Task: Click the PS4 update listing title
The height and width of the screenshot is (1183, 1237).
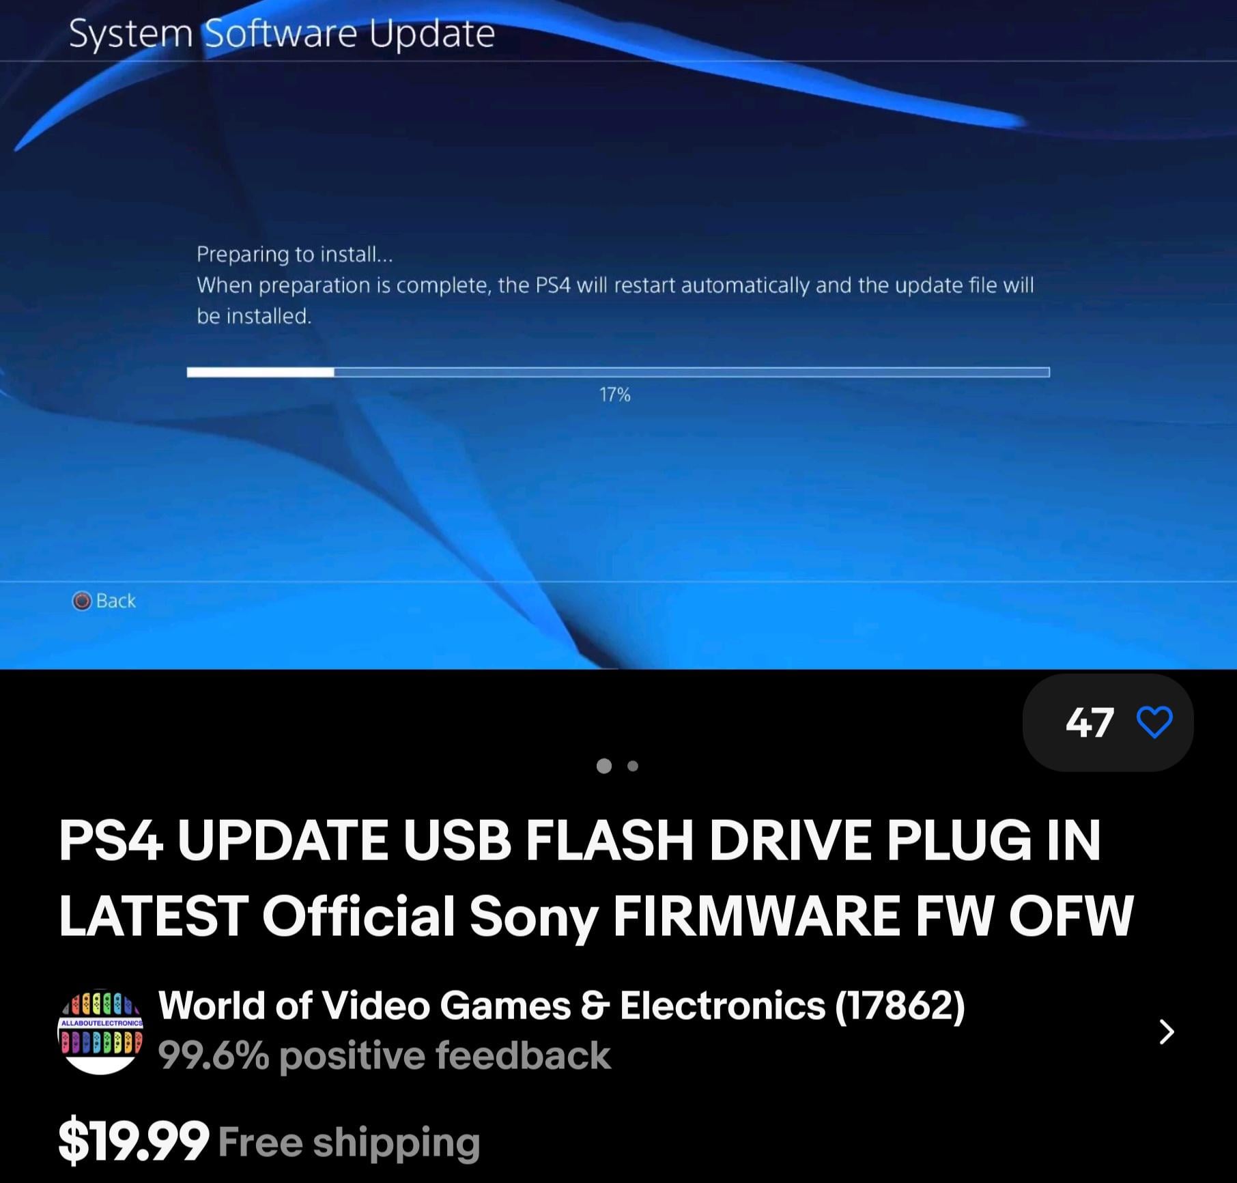Action: click(595, 877)
